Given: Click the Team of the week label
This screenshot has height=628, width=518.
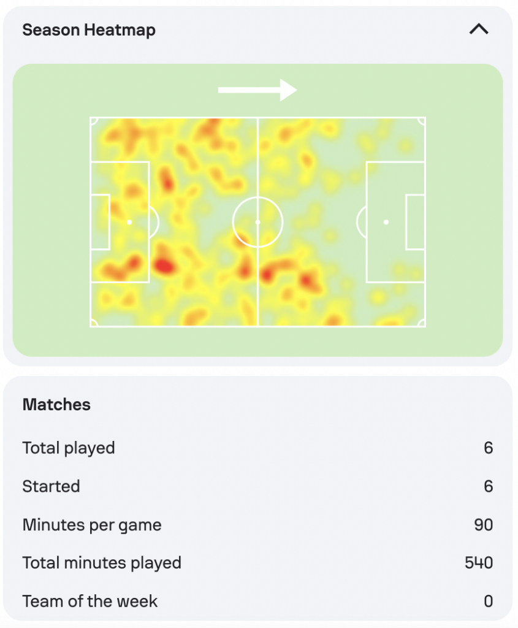Looking at the screenshot, I should coord(90,601).
